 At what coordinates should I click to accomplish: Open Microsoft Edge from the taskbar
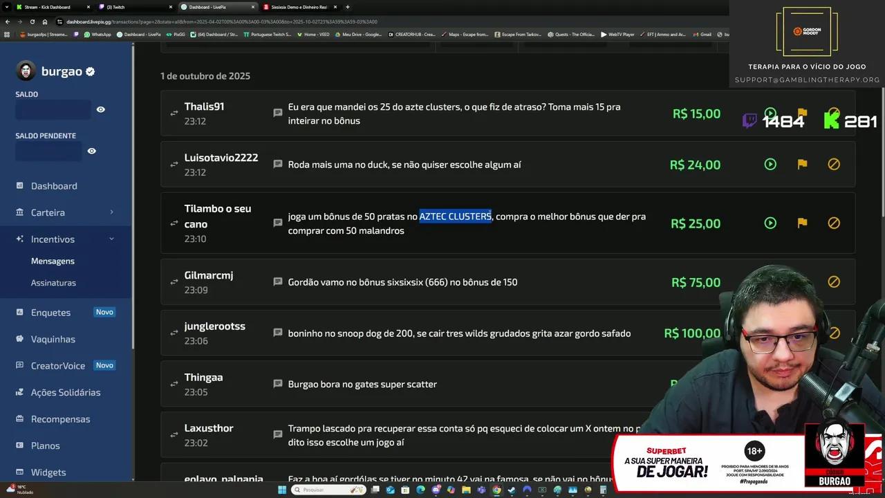[421, 490]
